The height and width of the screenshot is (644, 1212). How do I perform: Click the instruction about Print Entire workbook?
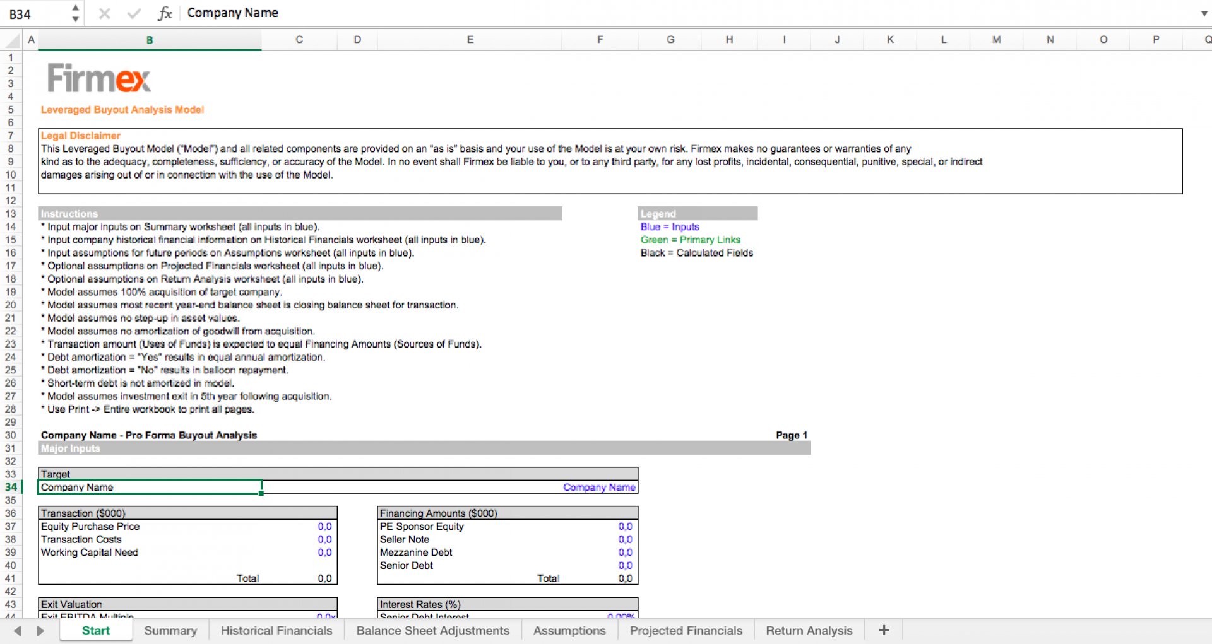coord(148,409)
